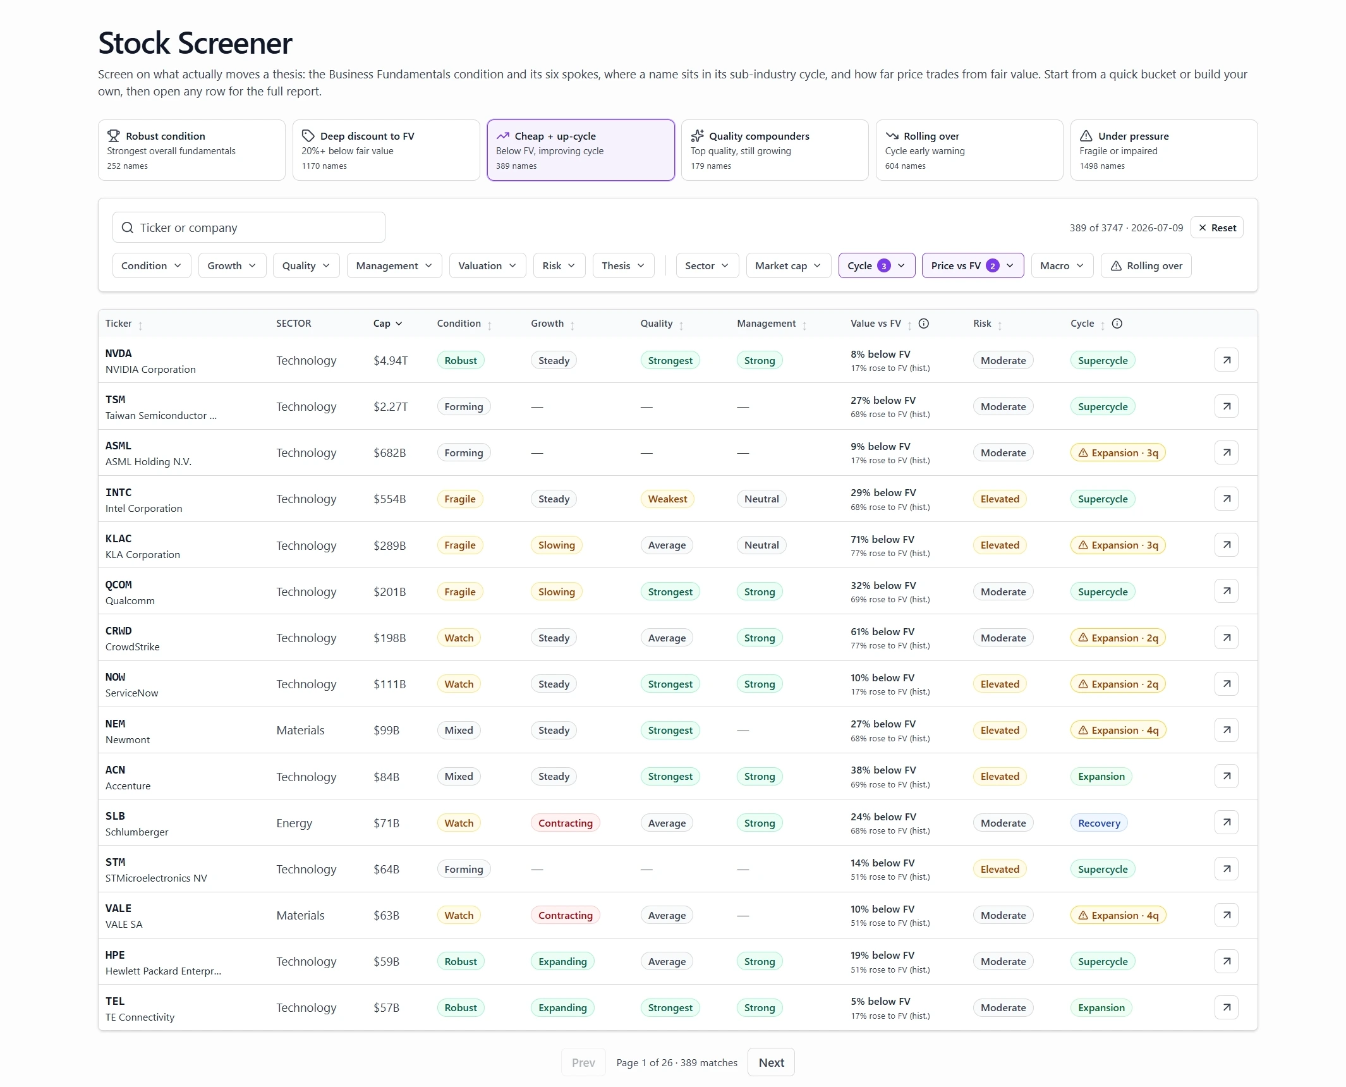Click the NVDA ticker name
Image resolution: width=1346 pixels, height=1087 pixels.
pos(119,353)
